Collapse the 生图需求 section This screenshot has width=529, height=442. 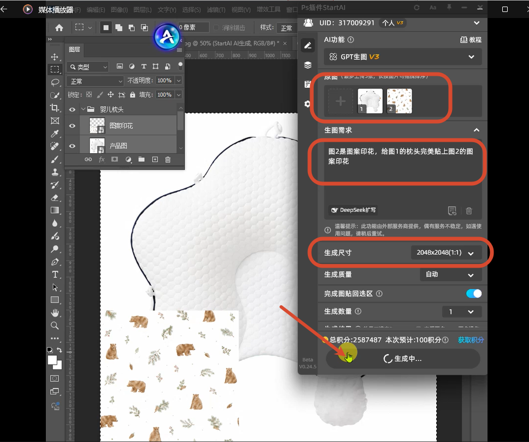click(477, 130)
